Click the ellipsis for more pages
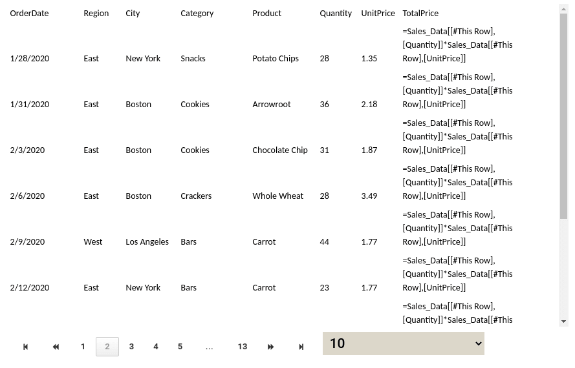This screenshot has width=575, height=368. [x=209, y=347]
